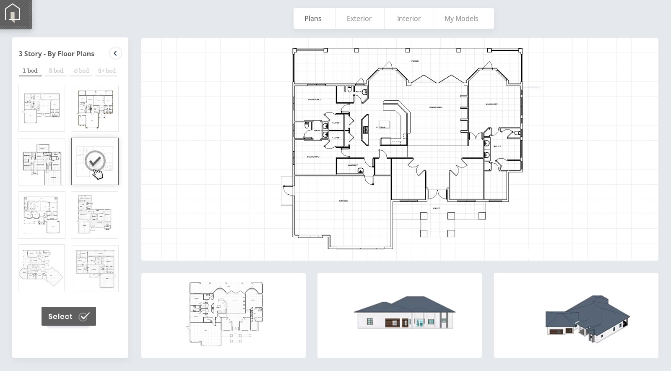This screenshot has height=371, width=671.
Task: View the front elevation house preview
Action: pyautogui.click(x=400, y=315)
